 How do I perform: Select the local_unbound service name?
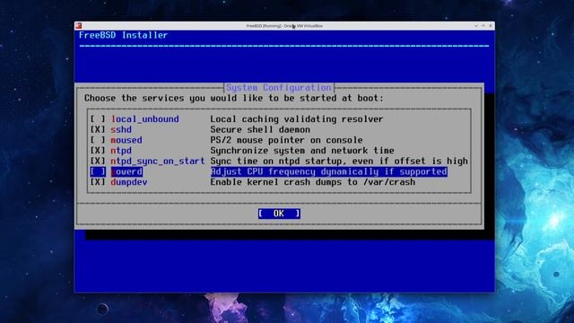pos(145,119)
